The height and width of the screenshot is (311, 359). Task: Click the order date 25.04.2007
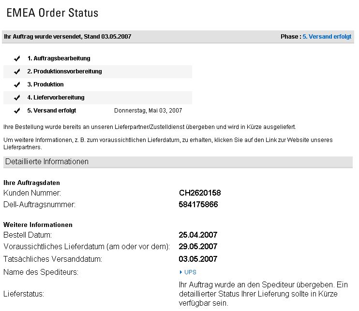tap(198, 235)
